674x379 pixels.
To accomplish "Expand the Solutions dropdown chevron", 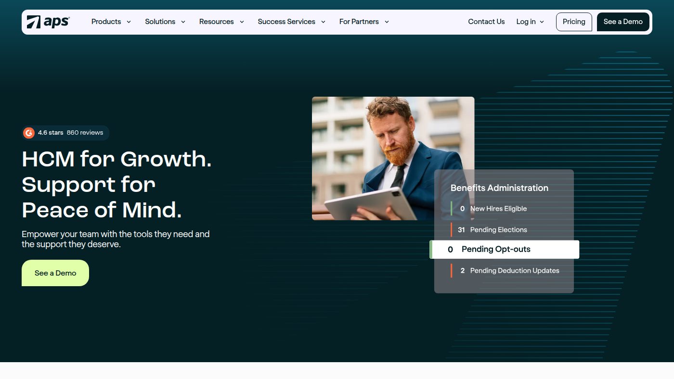I will [x=183, y=22].
